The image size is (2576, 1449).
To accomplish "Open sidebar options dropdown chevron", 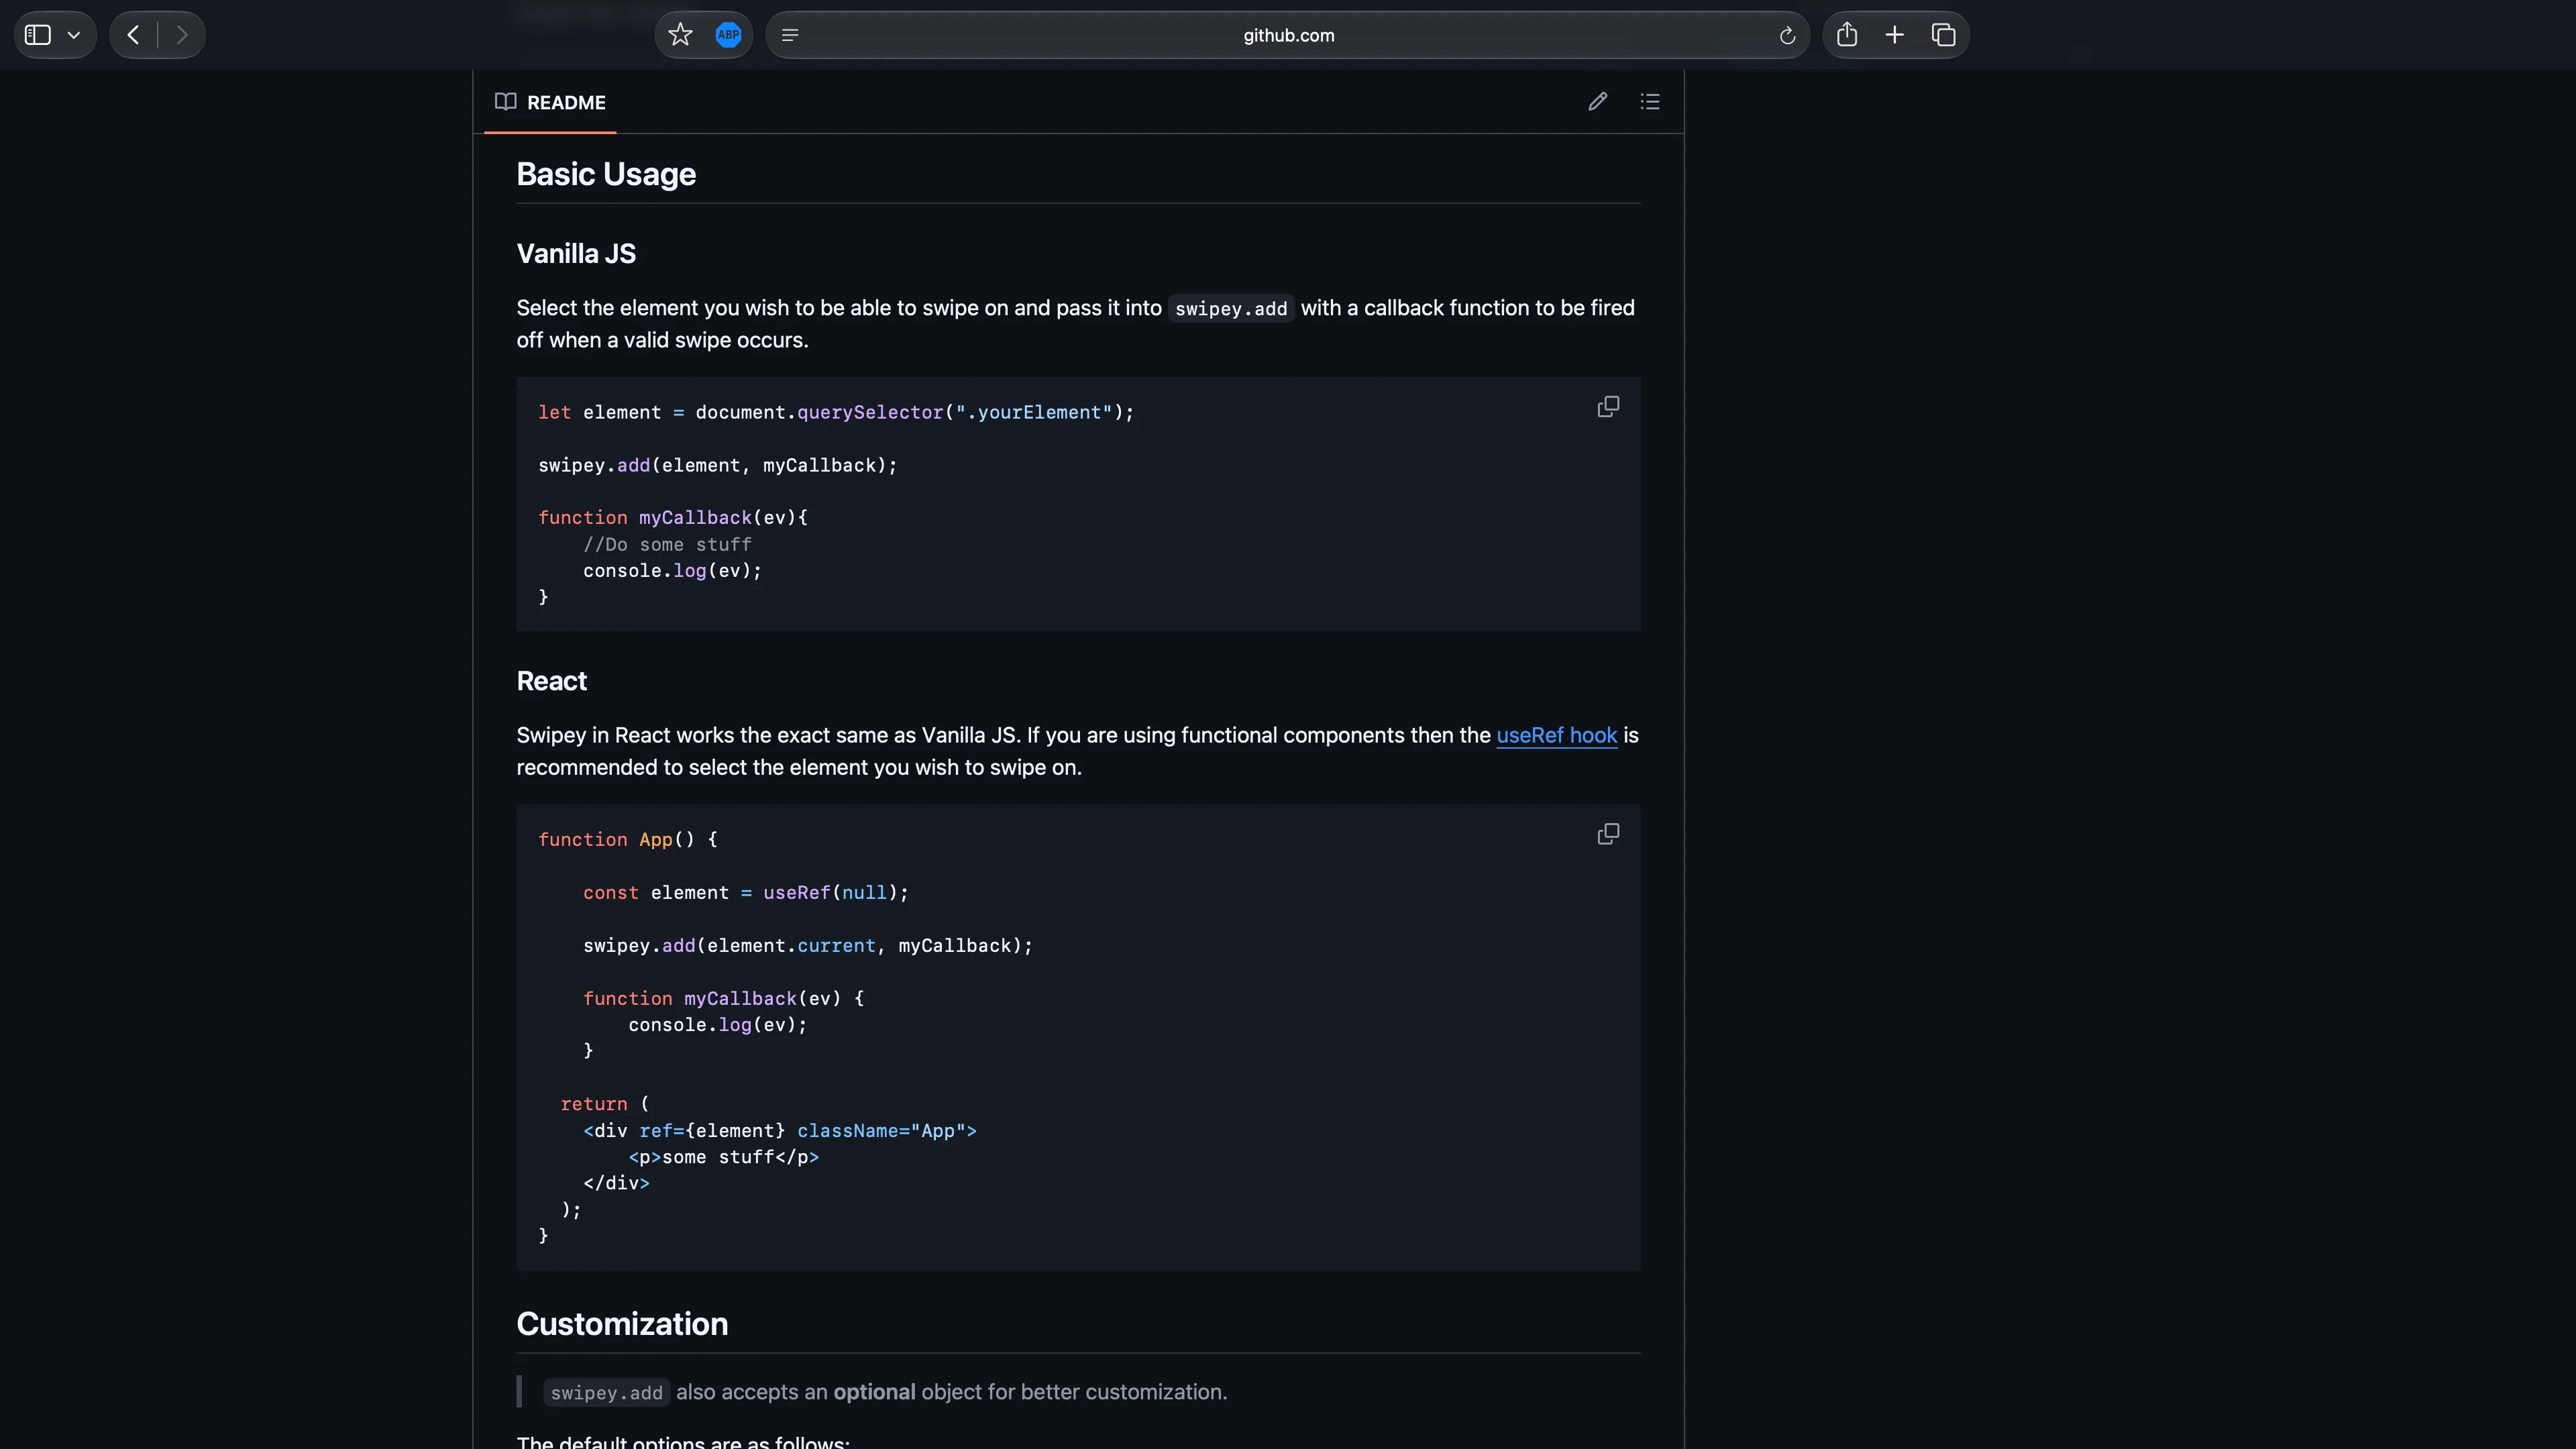I will [74, 35].
